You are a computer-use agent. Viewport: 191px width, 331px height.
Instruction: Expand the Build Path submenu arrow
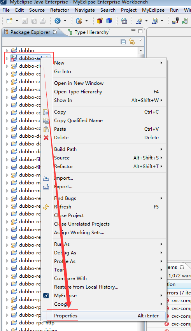coord(161,149)
